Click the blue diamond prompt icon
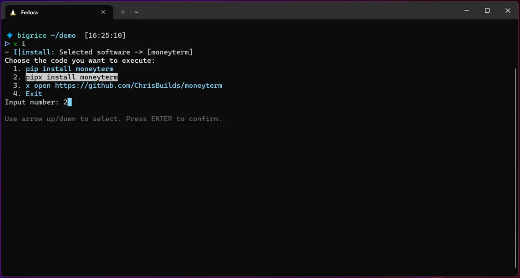 (9, 35)
